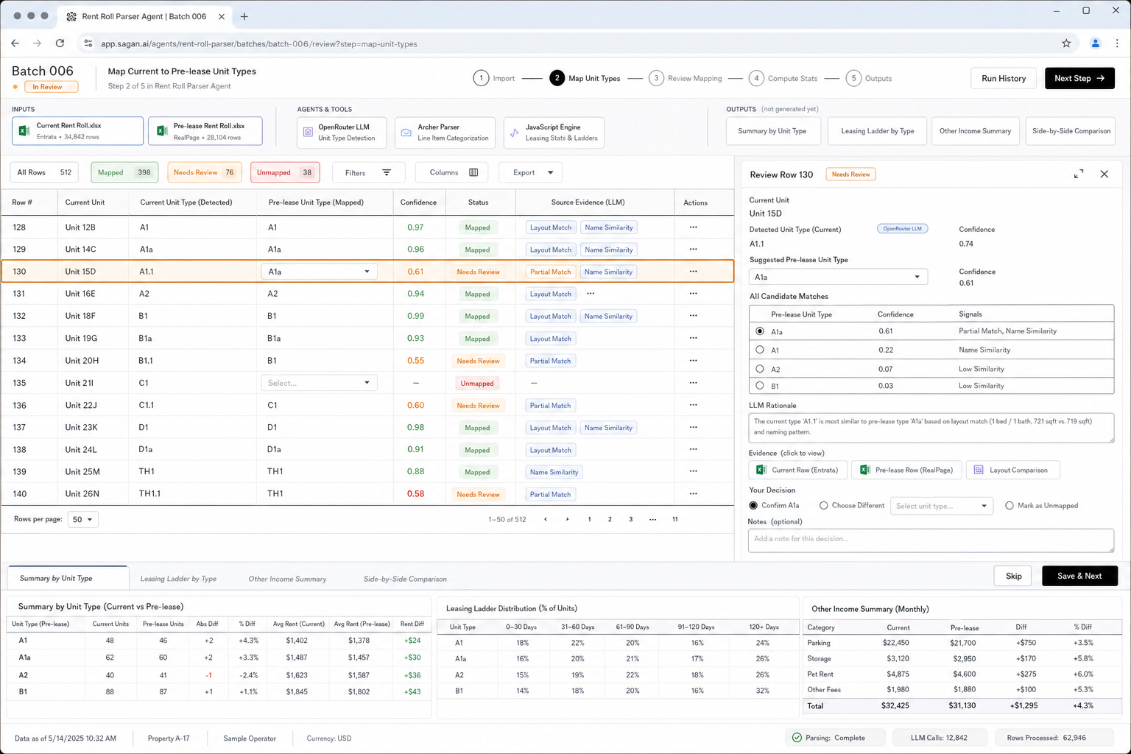
Task: Open the Suggested Pre-lease Unit Type dropdown
Action: pyautogui.click(x=839, y=277)
